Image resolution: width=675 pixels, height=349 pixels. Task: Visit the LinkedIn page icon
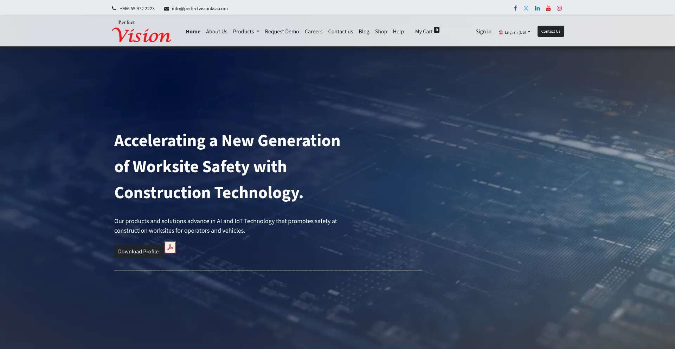pos(537,8)
